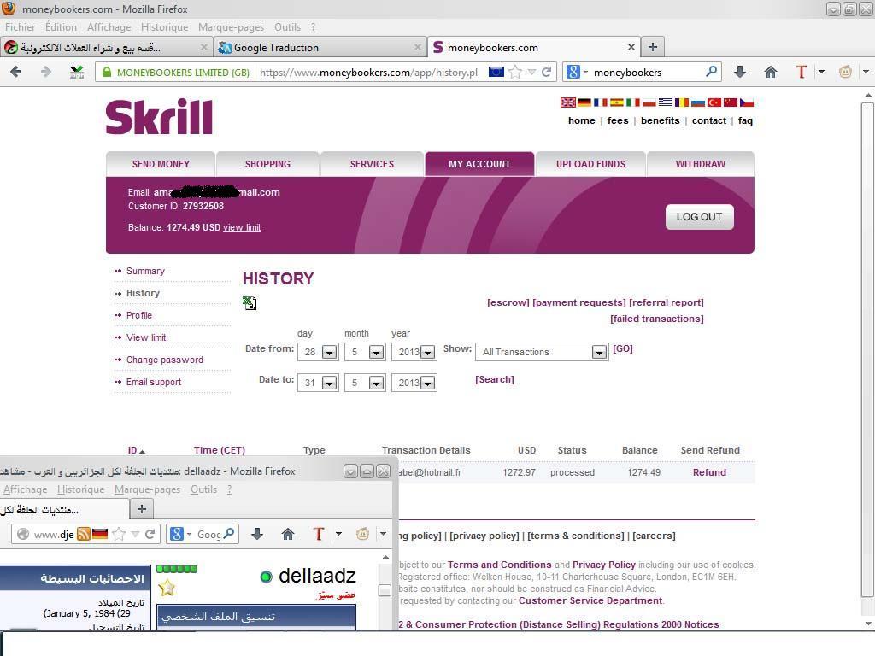This screenshot has height=656, width=875.
Task: Click the Excel export icon under History
Action: 250,303
